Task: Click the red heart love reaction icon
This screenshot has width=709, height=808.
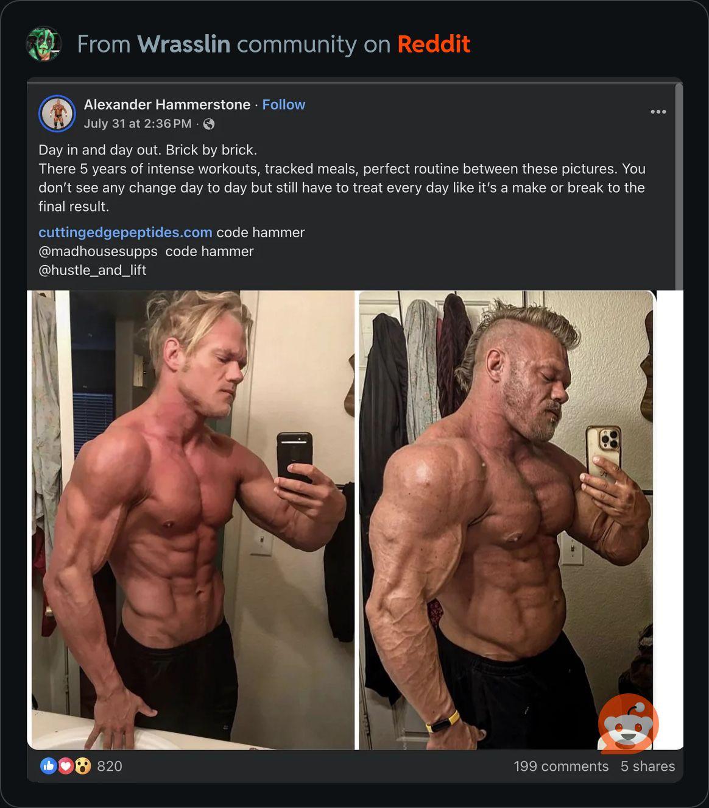Action: click(x=66, y=766)
